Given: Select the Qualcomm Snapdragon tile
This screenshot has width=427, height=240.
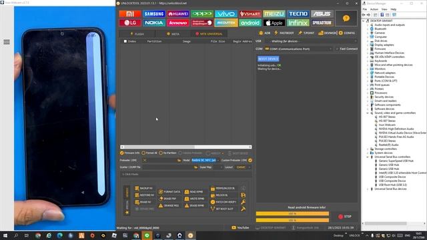Looking at the screenshot, I should 201,23.
